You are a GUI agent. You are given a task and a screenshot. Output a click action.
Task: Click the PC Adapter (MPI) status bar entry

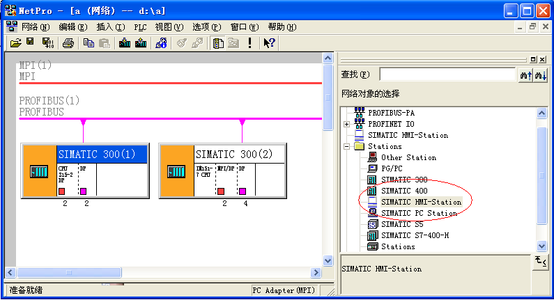point(284,290)
